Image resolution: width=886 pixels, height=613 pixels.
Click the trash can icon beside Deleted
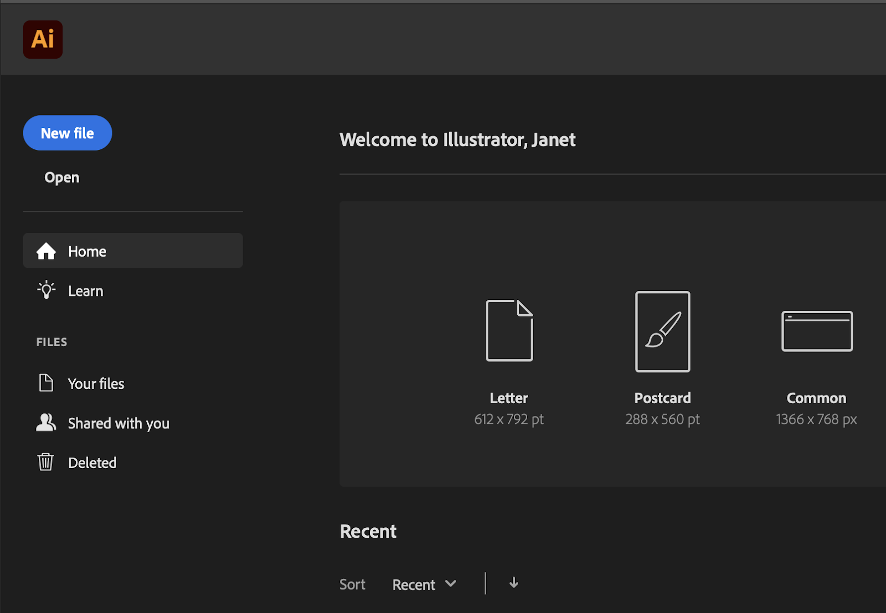click(45, 461)
